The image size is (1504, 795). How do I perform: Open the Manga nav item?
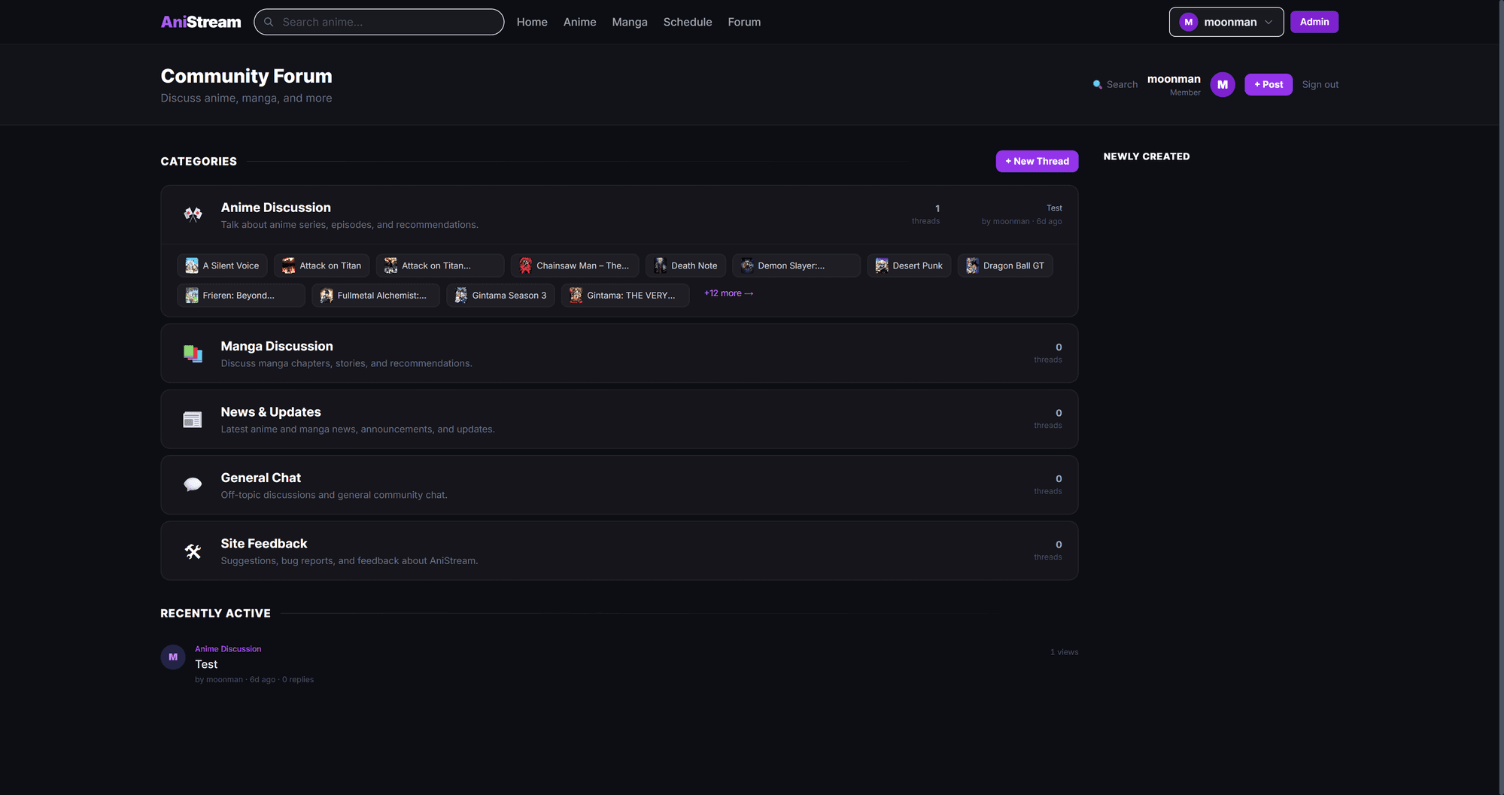pos(630,22)
